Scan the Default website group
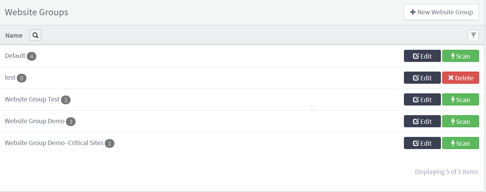Image resolution: width=486 pixels, height=192 pixels. point(461,56)
